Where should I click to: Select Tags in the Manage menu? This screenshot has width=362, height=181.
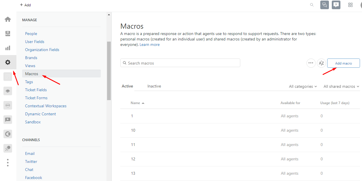click(x=29, y=81)
